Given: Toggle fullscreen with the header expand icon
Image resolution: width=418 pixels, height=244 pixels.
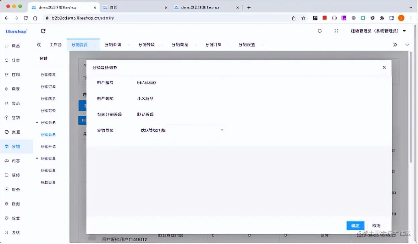Looking at the screenshot, I should pos(336,31).
